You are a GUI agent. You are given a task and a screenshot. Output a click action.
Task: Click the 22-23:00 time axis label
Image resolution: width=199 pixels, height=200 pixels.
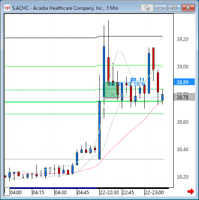tap(154, 193)
